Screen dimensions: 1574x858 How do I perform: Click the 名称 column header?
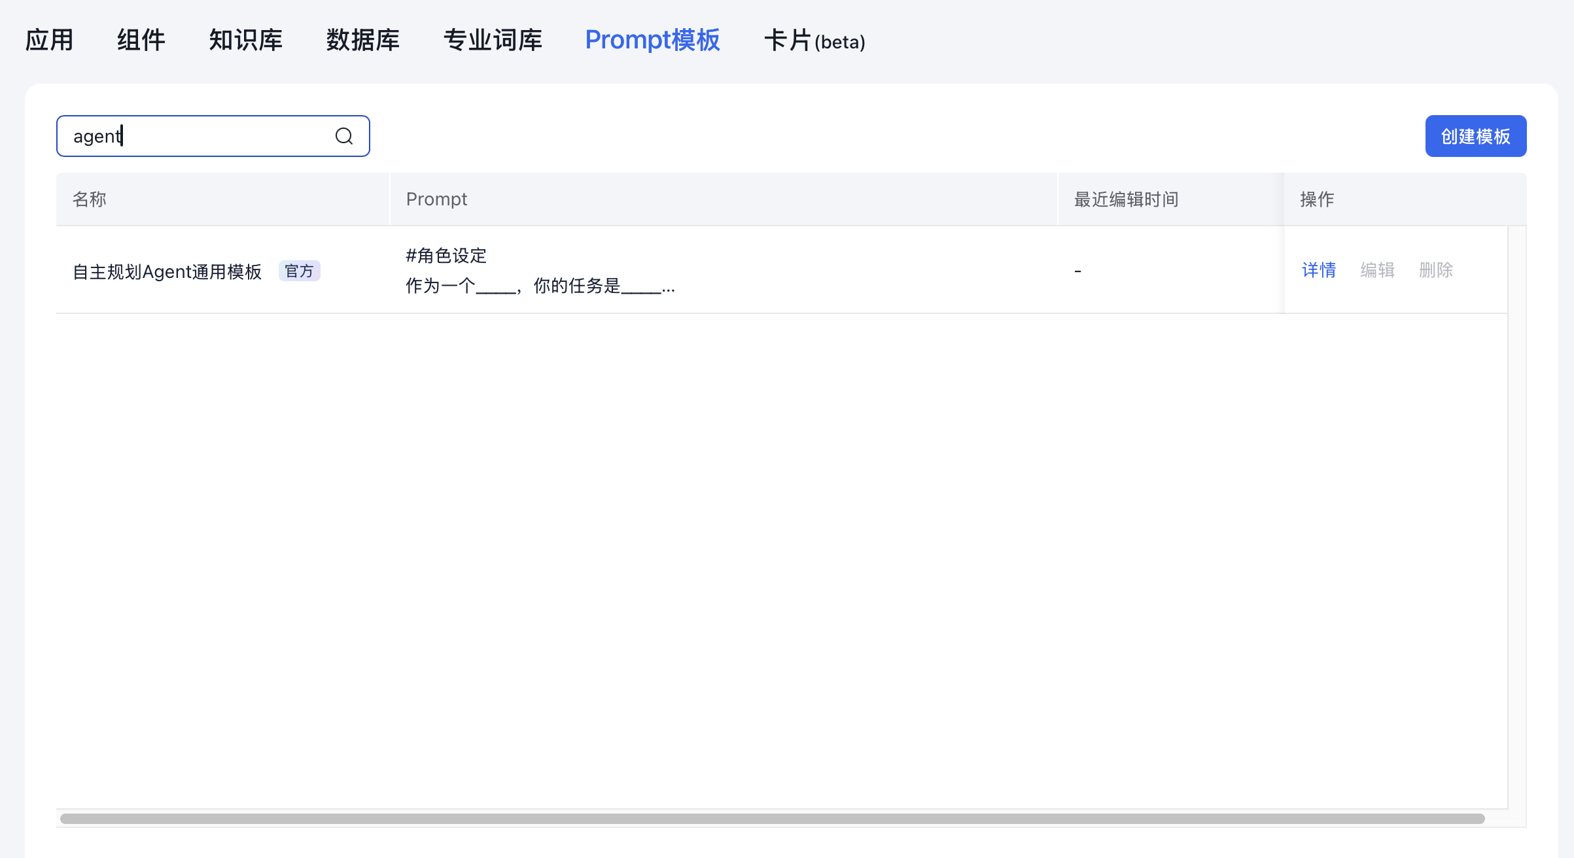223,199
